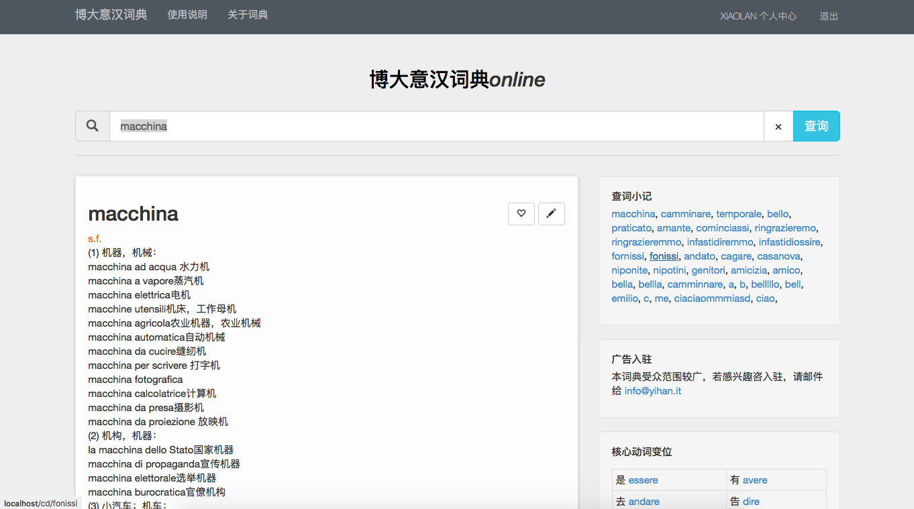Open the 博大意汉词典 brand link

click(111, 14)
